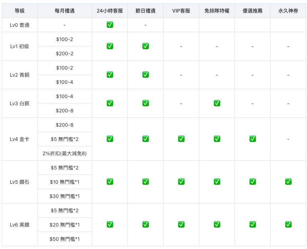
Task: Click the 2%折扣(最大減免8) benefit cell
Action: 65,153
